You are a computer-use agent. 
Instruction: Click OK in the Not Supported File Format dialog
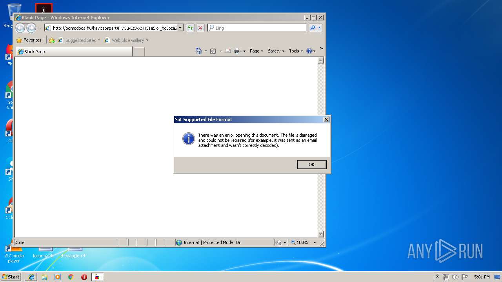coord(311,164)
